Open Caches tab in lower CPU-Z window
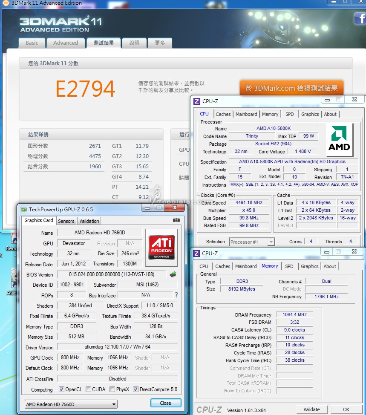The width and height of the screenshot is (366, 415). coord(222,266)
